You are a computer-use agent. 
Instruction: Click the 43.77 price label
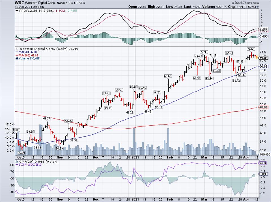[47, 118]
